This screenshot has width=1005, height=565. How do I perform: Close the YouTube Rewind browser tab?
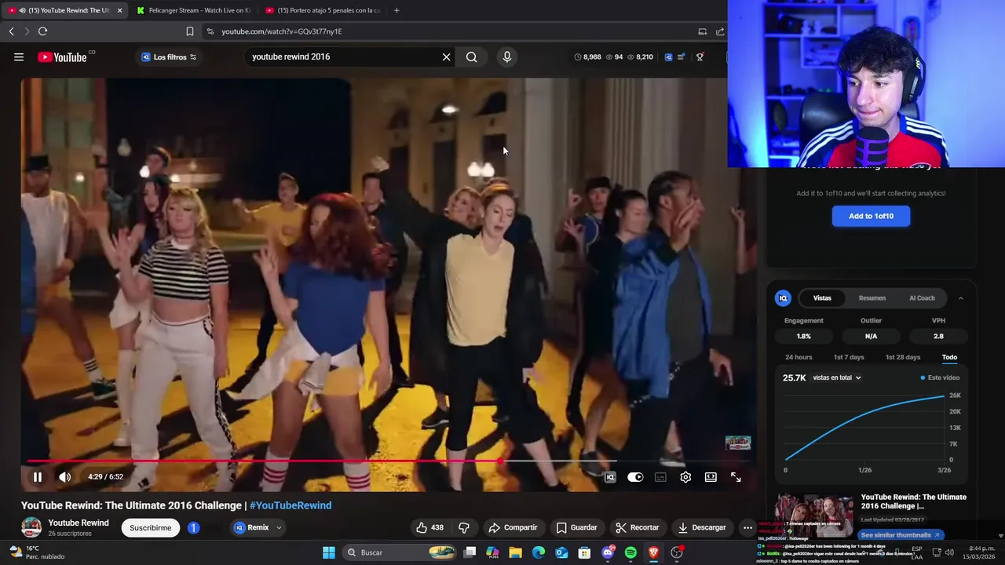point(119,10)
